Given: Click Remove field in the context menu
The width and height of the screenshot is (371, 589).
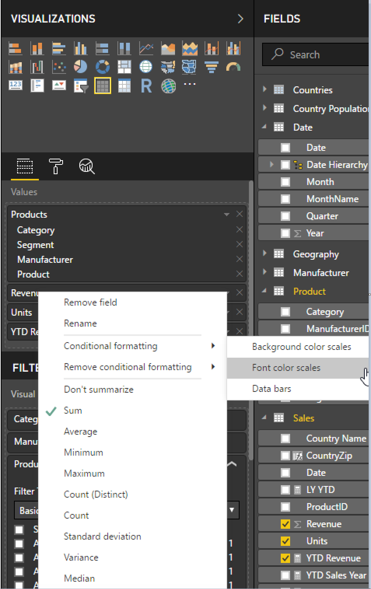Looking at the screenshot, I should 90,302.
